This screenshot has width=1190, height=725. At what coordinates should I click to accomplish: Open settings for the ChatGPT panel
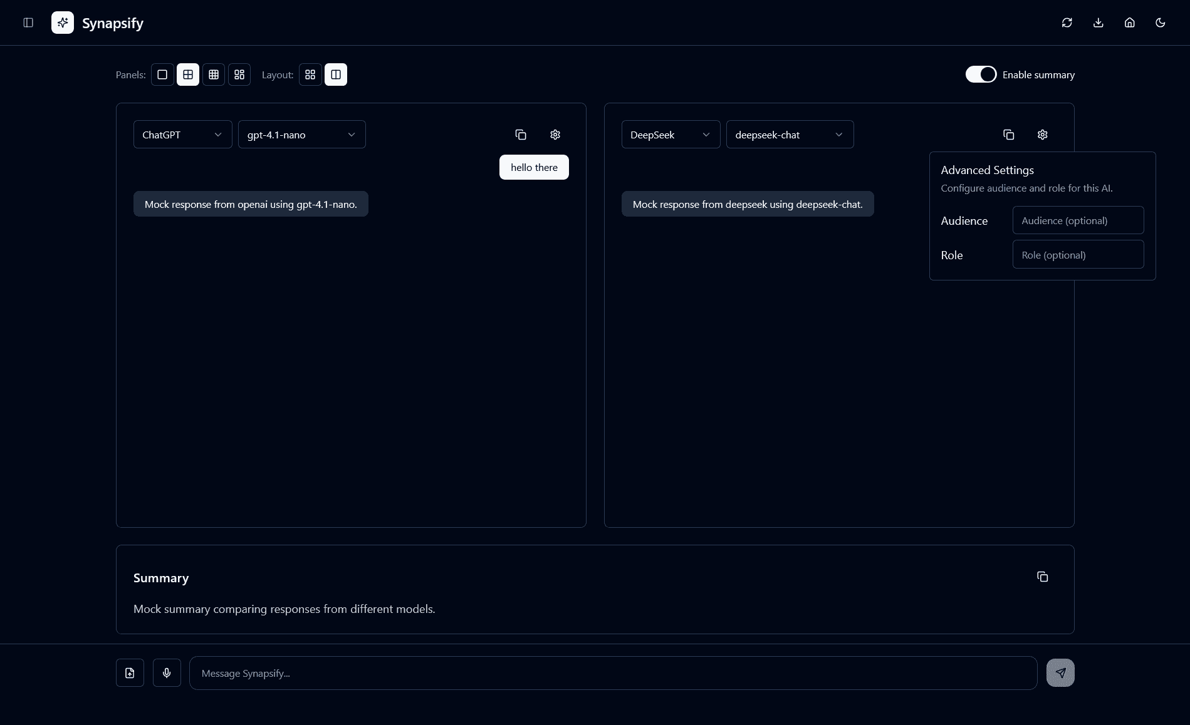555,135
